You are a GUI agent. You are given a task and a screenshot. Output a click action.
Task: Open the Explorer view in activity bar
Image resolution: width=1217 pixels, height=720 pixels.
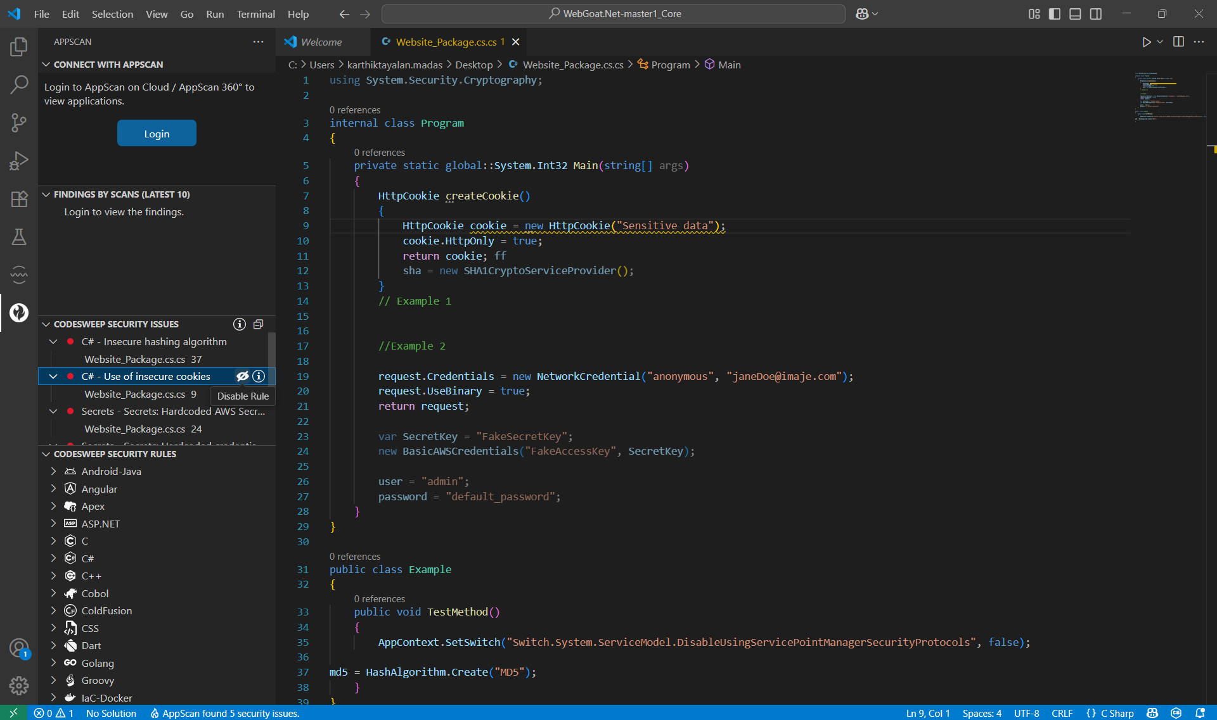click(x=19, y=46)
